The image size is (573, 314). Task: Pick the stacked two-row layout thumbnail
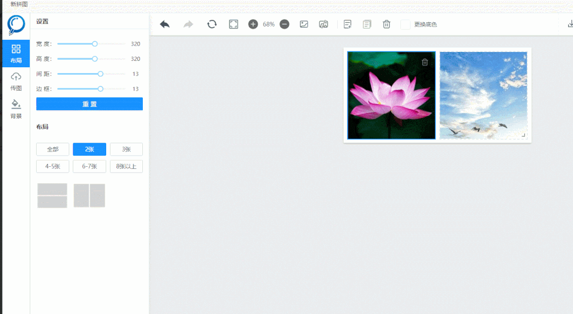pos(52,195)
